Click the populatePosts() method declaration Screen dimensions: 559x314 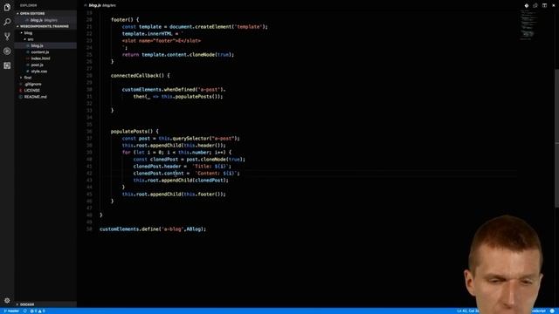(x=135, y=132)
